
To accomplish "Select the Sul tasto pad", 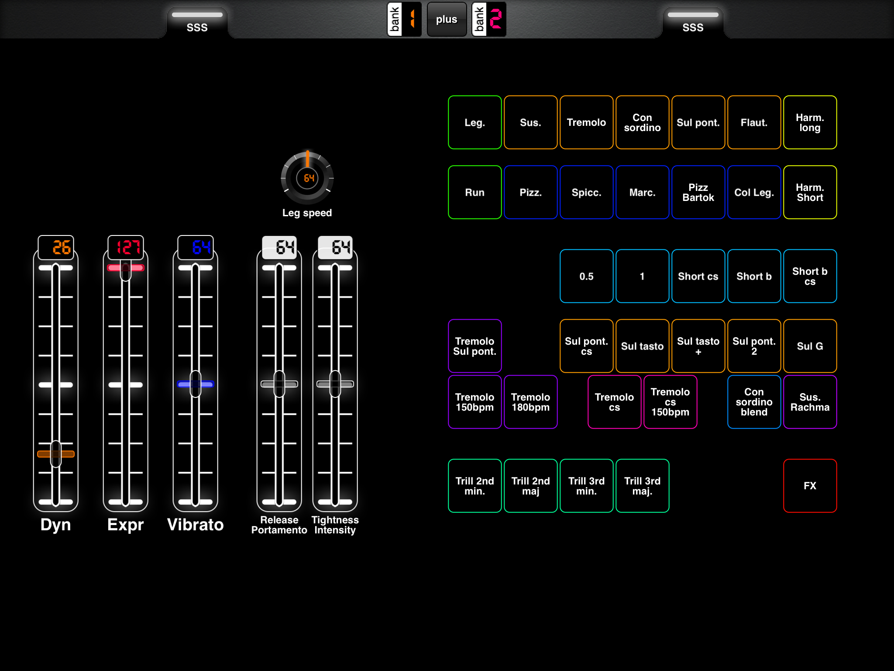I will (642, 346).
